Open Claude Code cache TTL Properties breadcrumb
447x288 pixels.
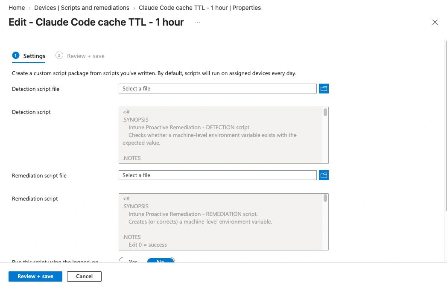(199, 8)
